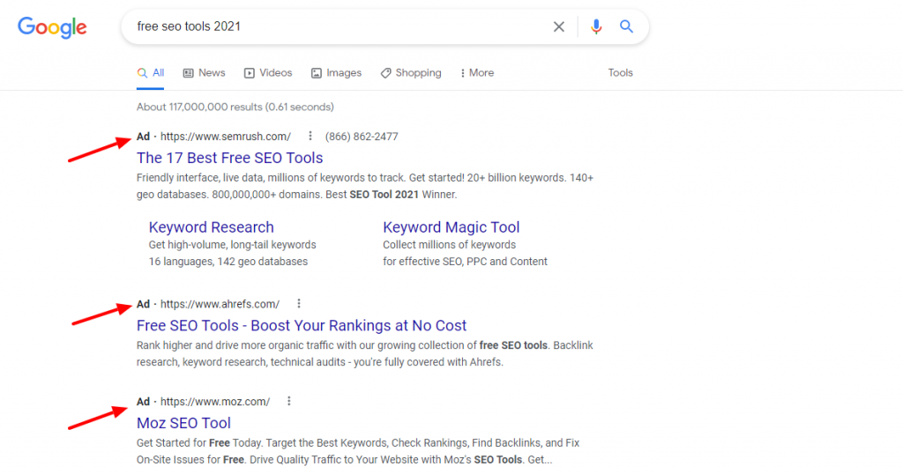Click the News tab newspaper icon
Screen dimensions: 903x474
click(x=189, y=73)
